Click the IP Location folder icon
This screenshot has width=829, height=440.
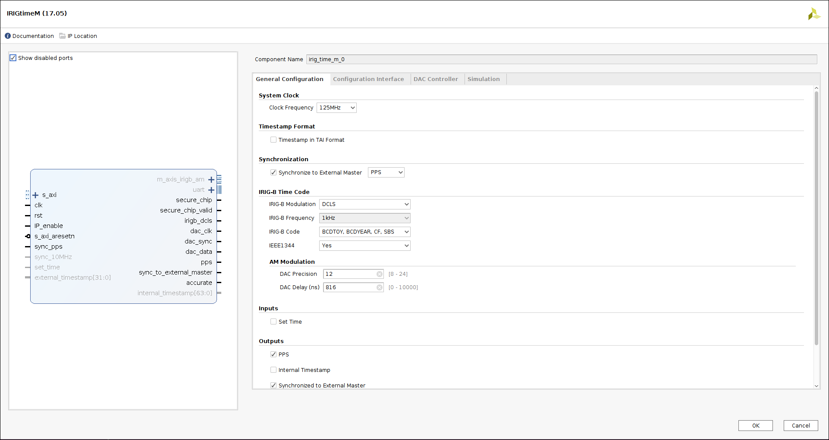pos(63,36)
